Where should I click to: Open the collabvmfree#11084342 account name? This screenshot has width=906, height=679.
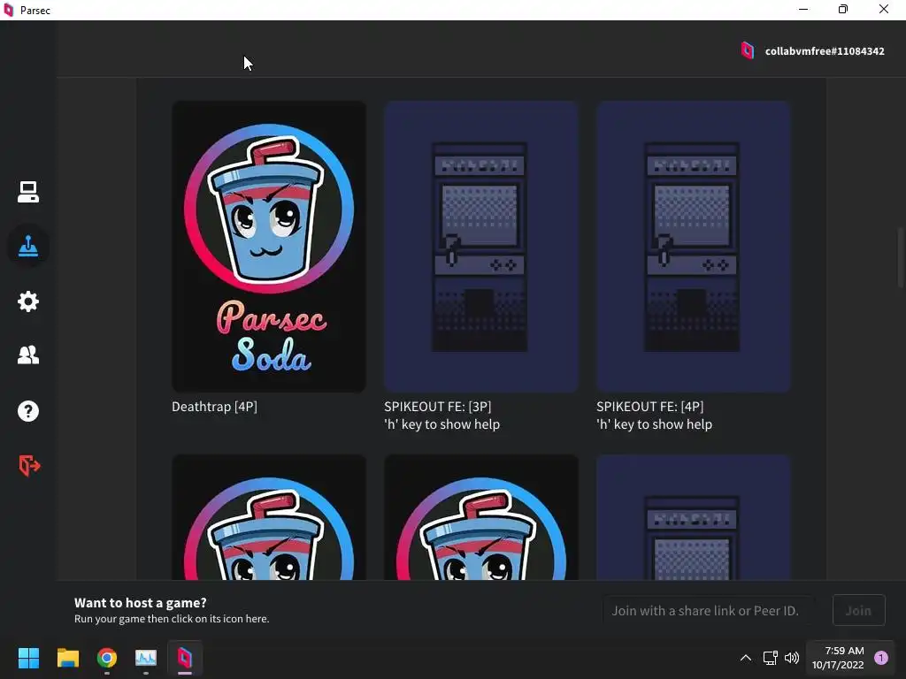point(825,51)
